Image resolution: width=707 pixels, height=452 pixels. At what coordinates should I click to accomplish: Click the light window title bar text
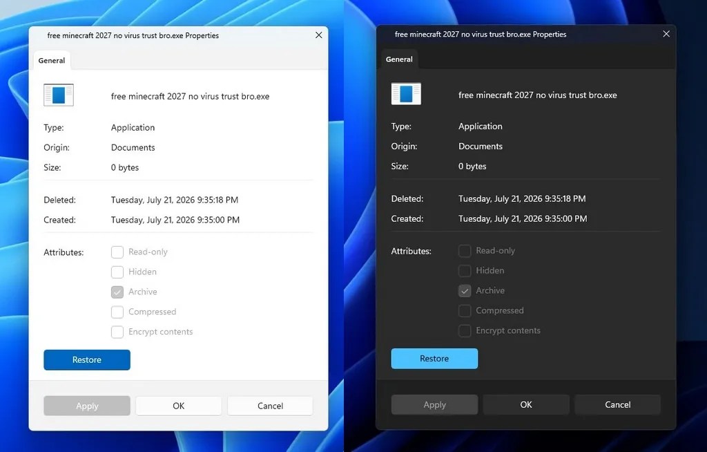[x=133, y=35]
